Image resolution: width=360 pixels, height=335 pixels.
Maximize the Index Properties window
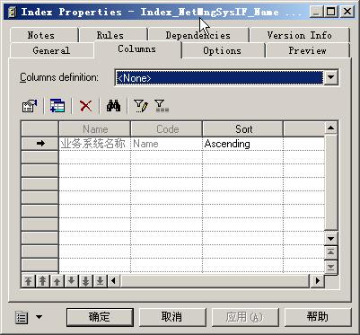pos(330,12)
